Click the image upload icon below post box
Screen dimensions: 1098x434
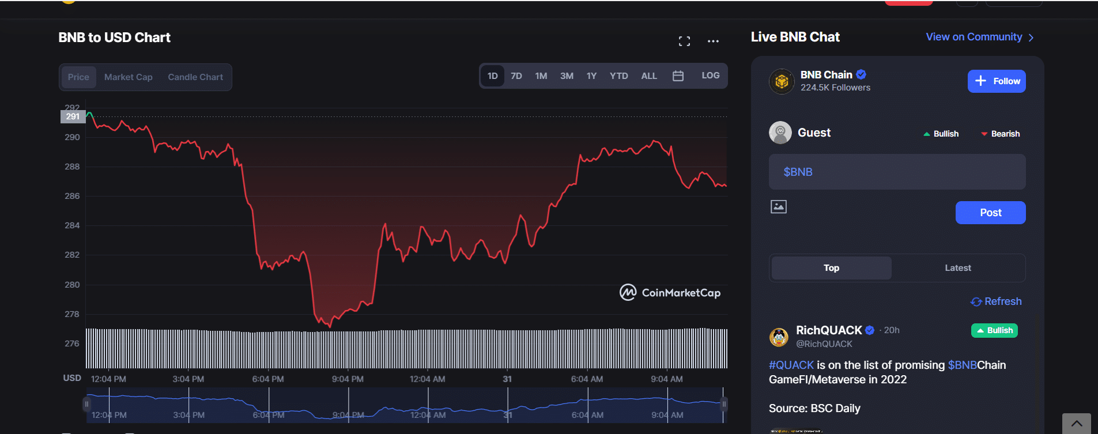pyautogui.click(x=779, y=206)
